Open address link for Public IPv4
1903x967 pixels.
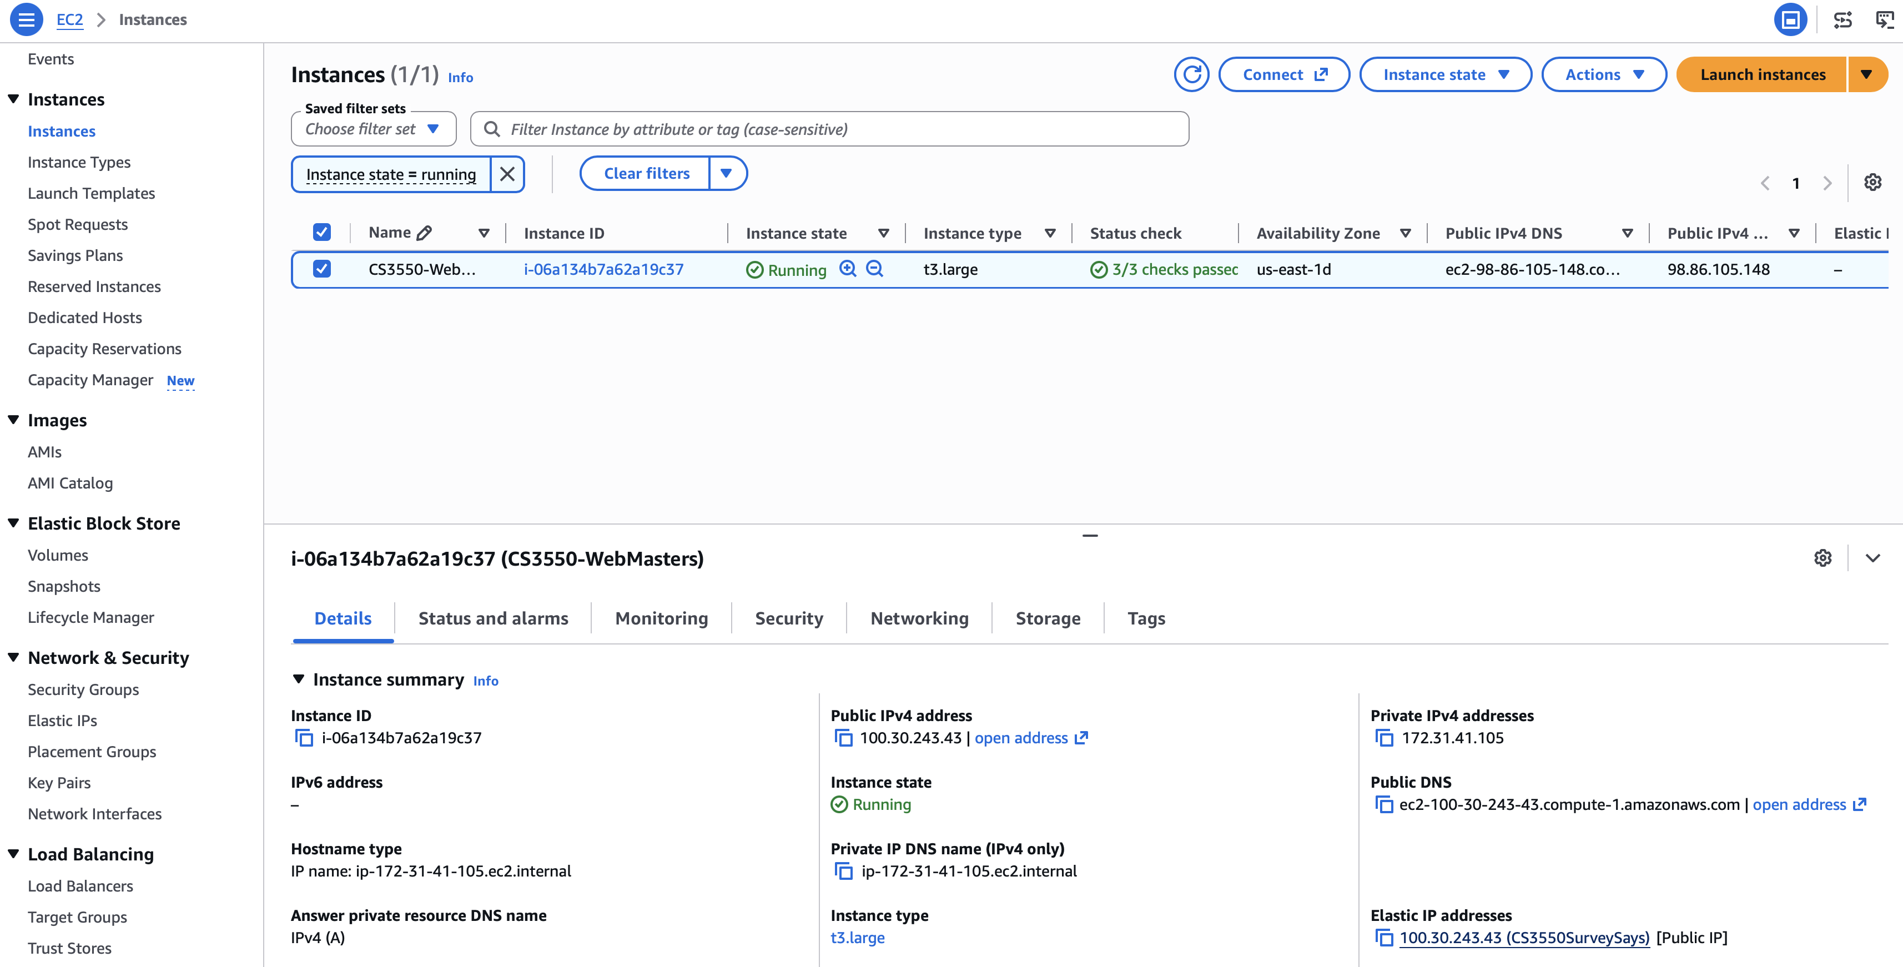(x=1030, y=738)
